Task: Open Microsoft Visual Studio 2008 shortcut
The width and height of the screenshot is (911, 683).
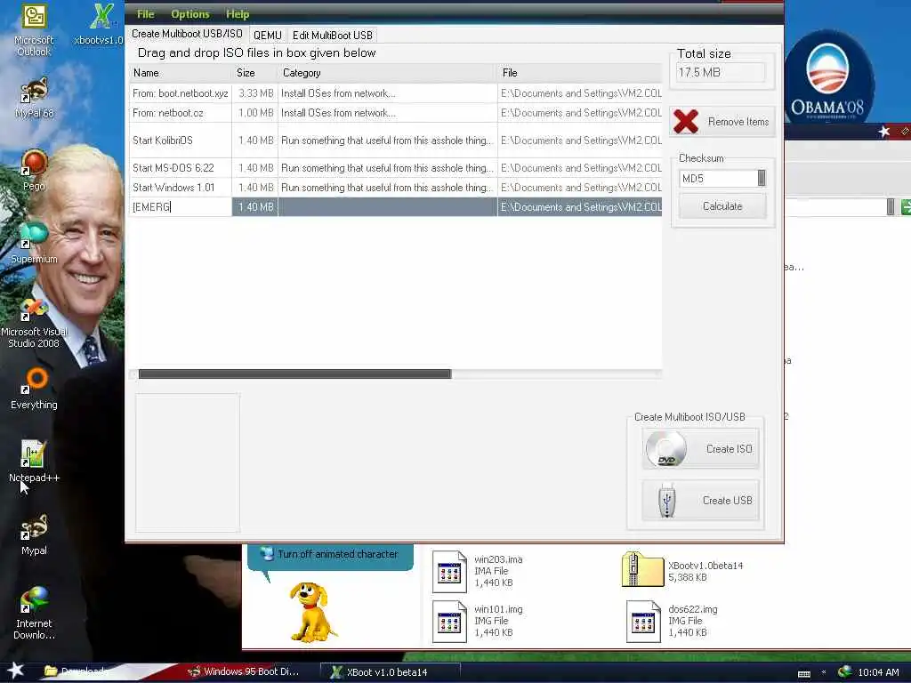Action: [x=34, y=323]
